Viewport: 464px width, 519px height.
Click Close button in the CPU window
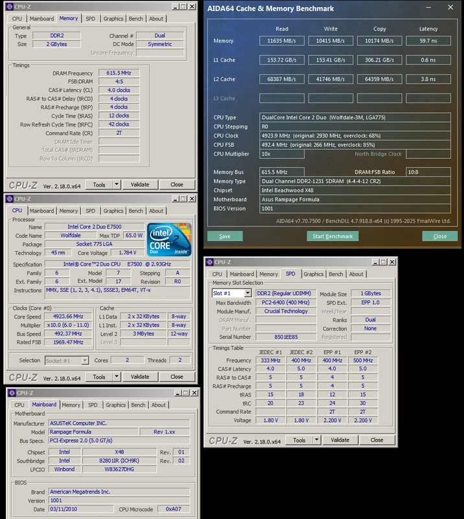177,376
